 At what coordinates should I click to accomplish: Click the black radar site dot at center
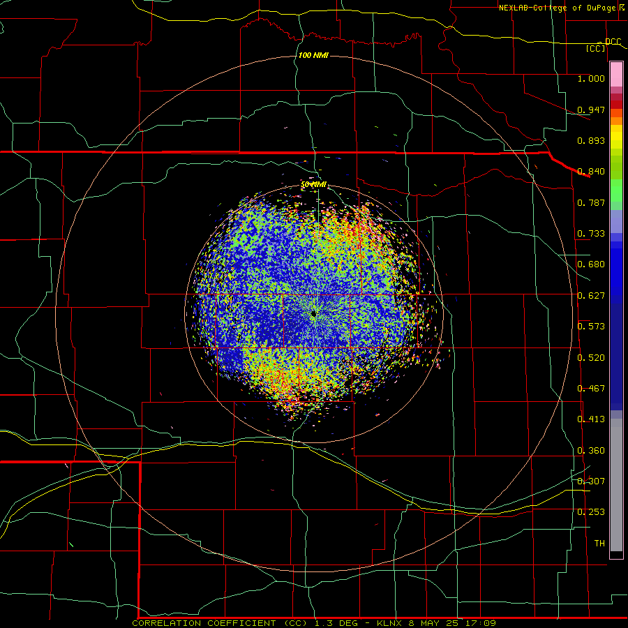point(313,314)
